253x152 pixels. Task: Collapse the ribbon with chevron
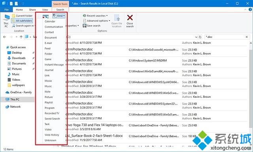point(245,9)
